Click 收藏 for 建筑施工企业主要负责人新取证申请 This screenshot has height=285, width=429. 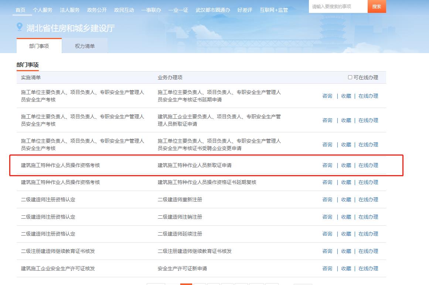coord(346,121)
